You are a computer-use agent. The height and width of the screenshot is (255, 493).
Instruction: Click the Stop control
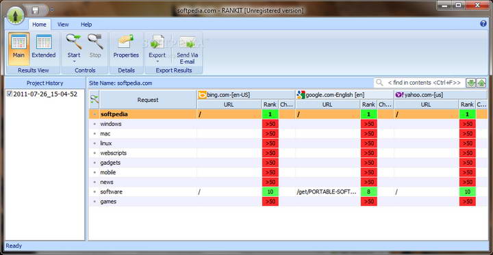pos(95,47)
